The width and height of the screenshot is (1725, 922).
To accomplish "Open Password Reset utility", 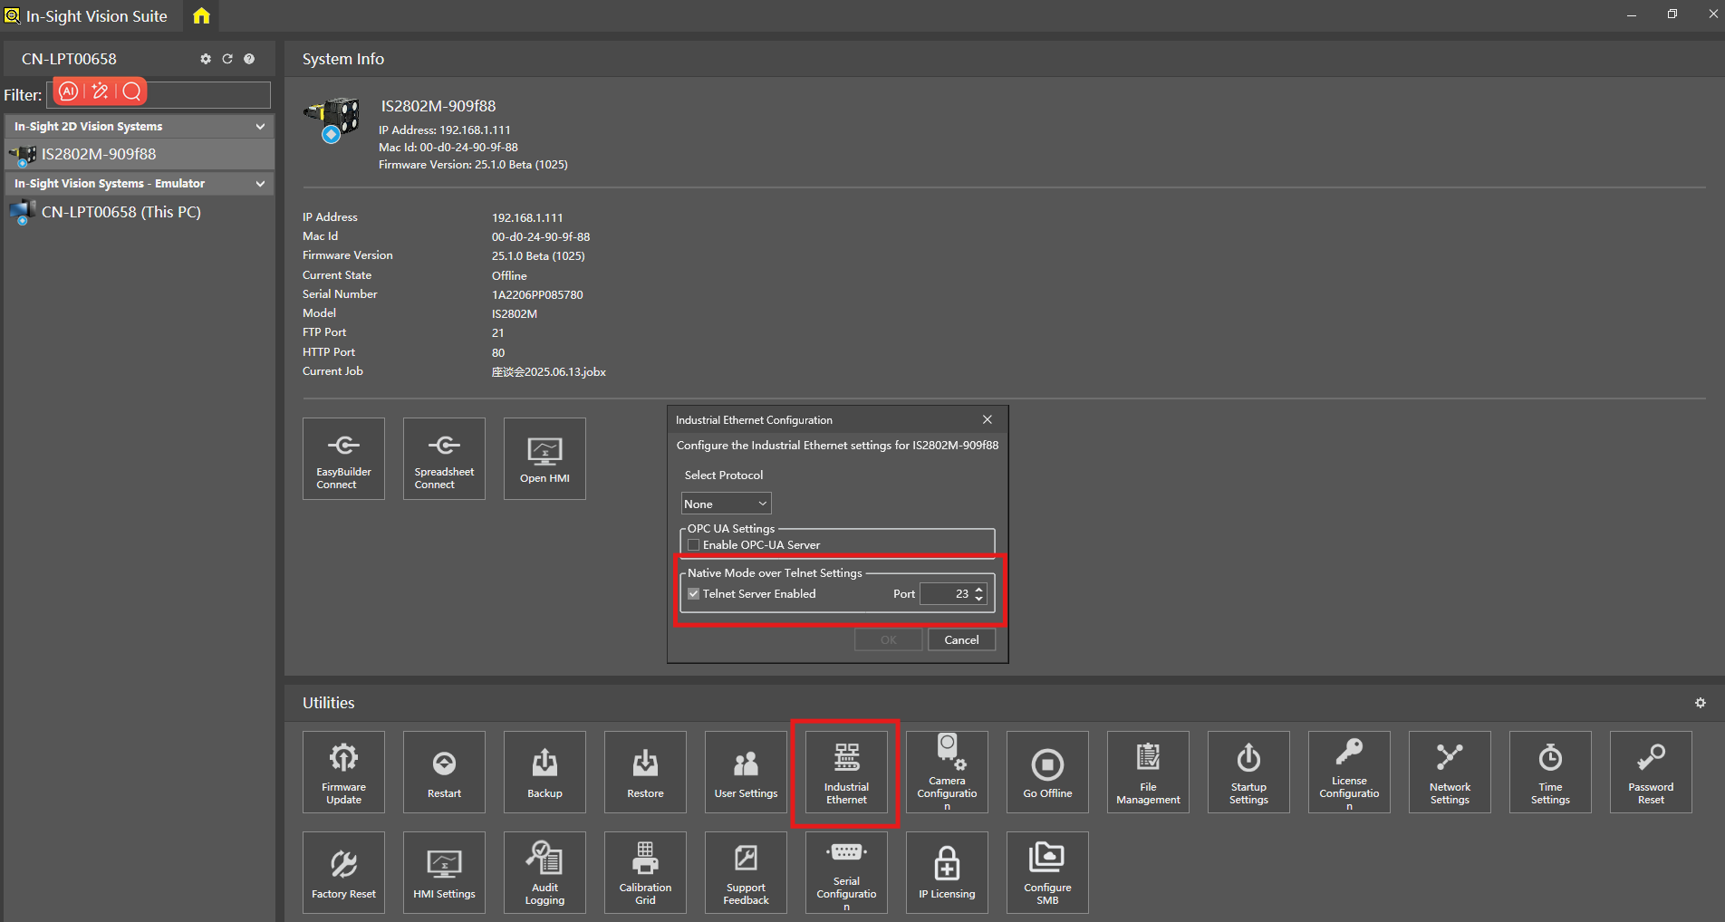I will click(1651, 772).
